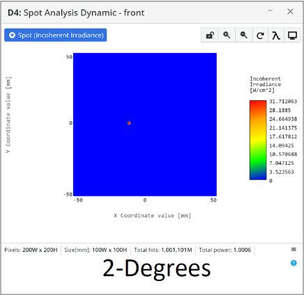Viewport: 304px width, 295px height.
Task: Click the red top of the irradiance color bar
Action: coord(258,104)
